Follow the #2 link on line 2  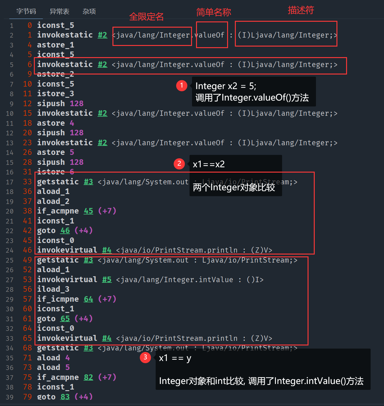[103, 35]
